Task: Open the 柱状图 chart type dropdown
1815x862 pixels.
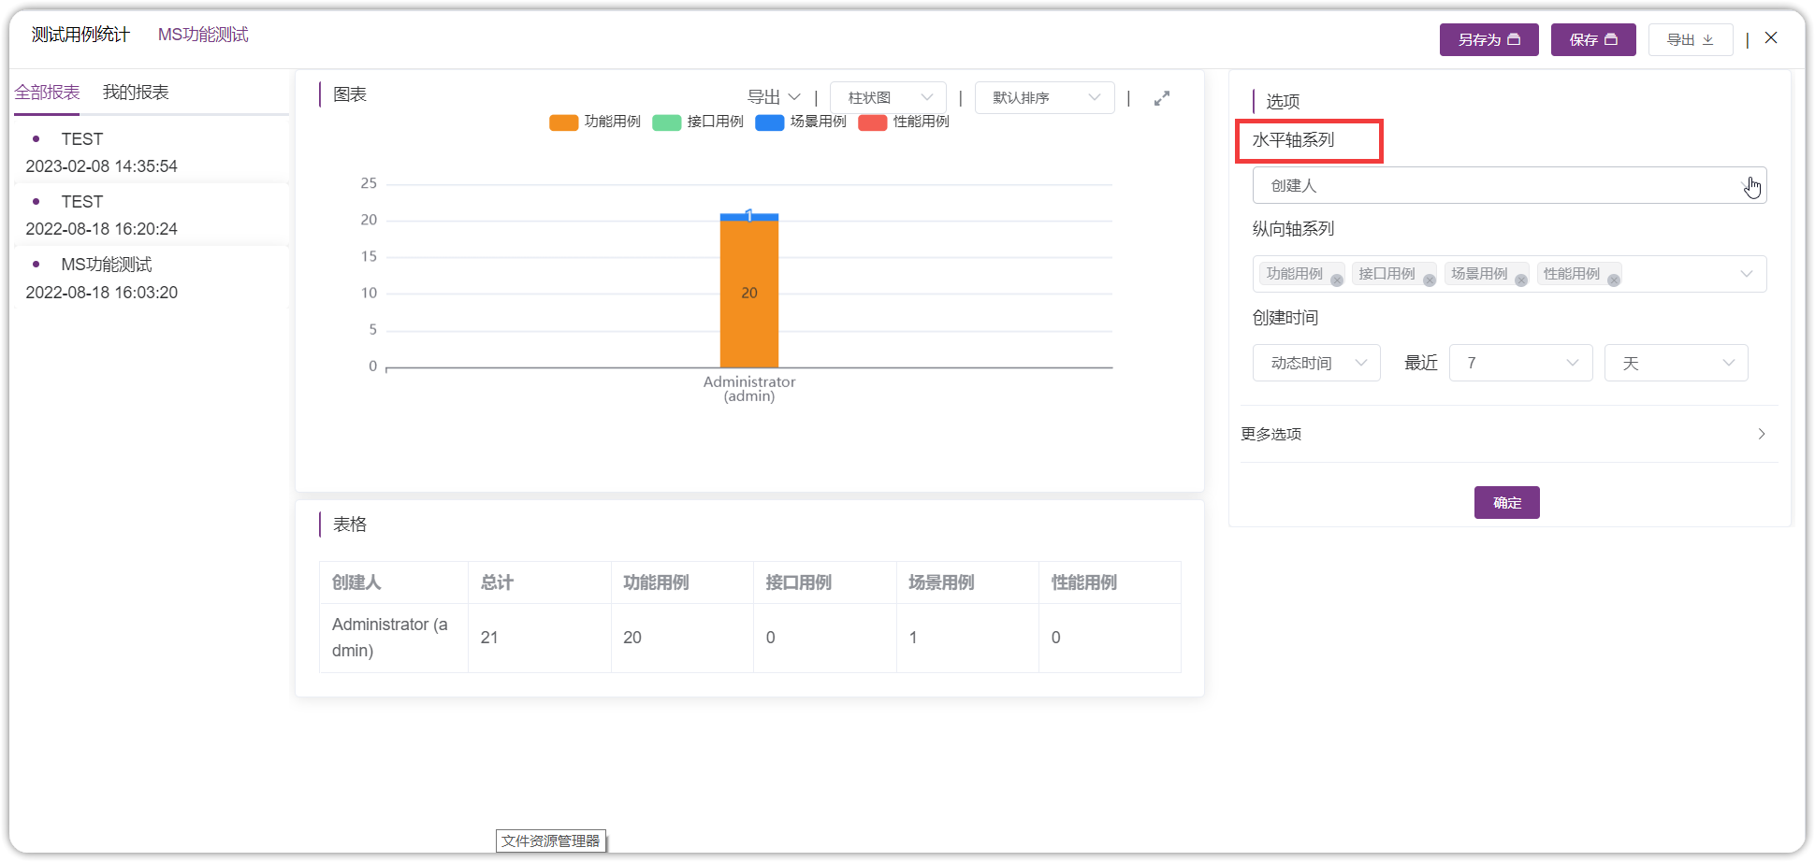Action: click(x=888, y=97)
